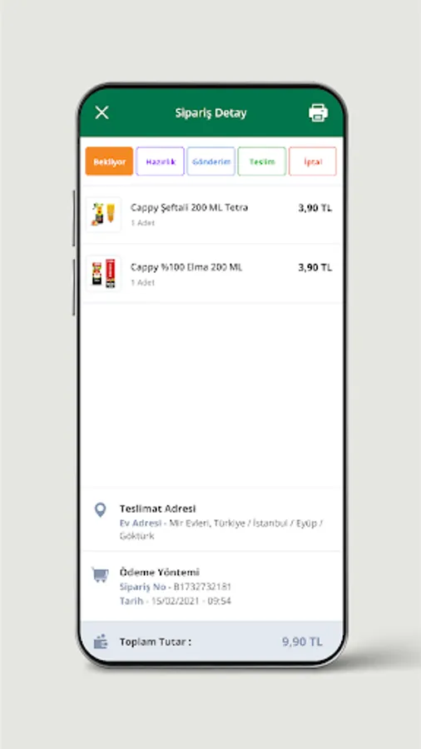Mark order as Teslim
The width and height of the screenshot is (421, 749).
(x=262, y=161)
